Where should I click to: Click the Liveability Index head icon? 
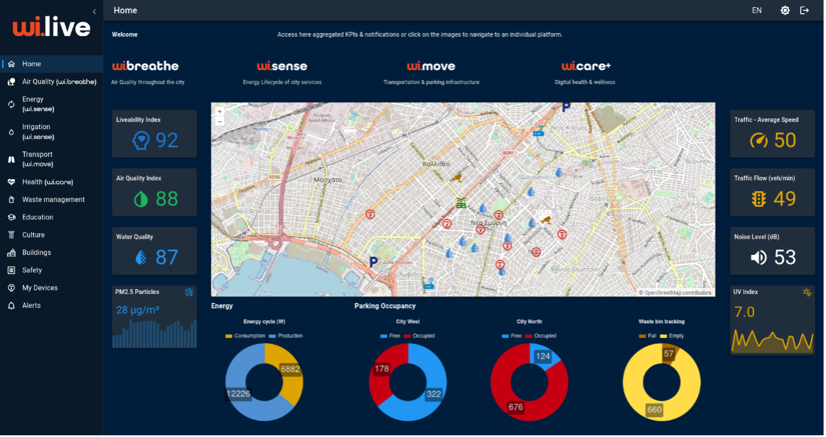pos(141,141)
